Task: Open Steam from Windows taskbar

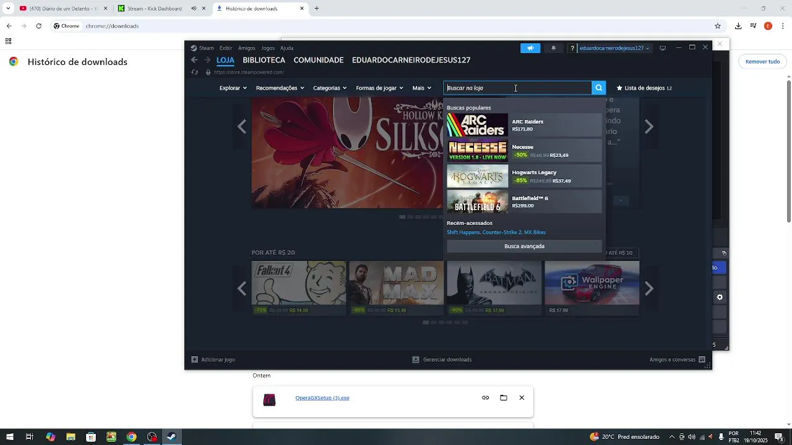Action: click(172, 437)
